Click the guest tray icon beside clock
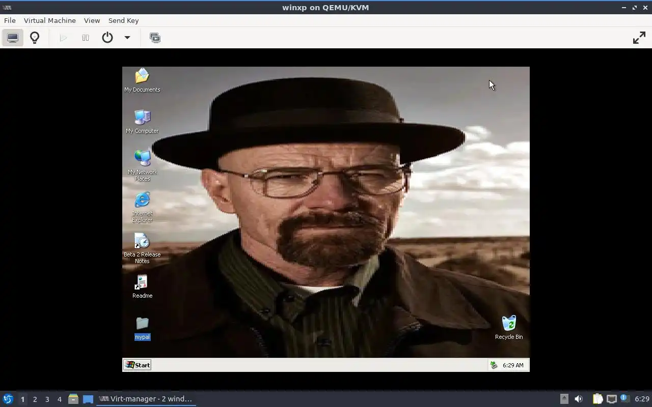Screen dimensions: 652x407 494,365
